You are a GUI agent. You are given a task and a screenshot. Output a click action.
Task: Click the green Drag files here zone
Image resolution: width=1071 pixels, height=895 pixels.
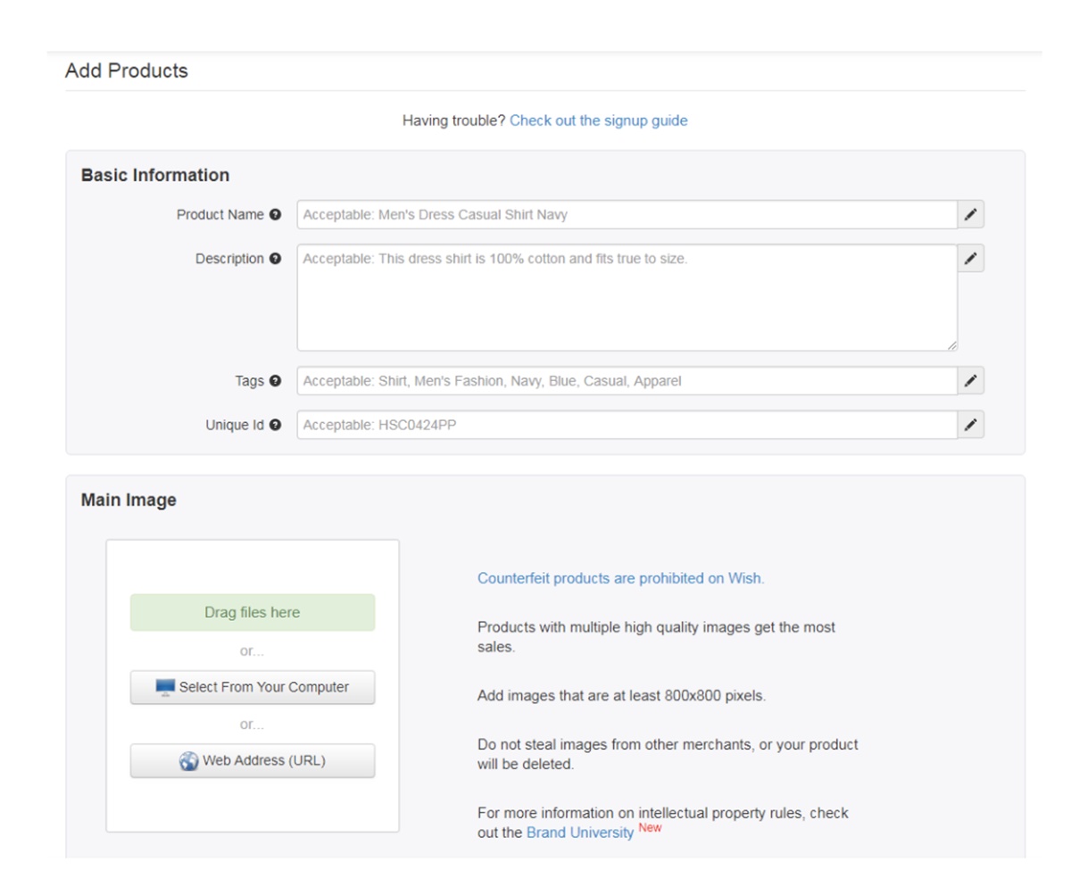pyautogui.click(x=253, y=613)
